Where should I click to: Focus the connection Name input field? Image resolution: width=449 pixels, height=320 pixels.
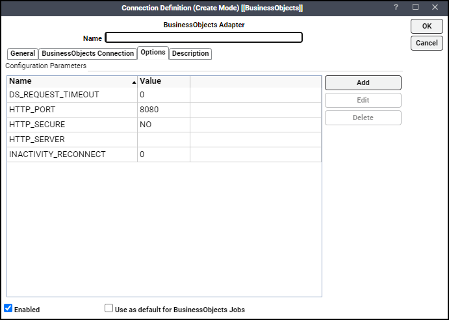point(203,38)
